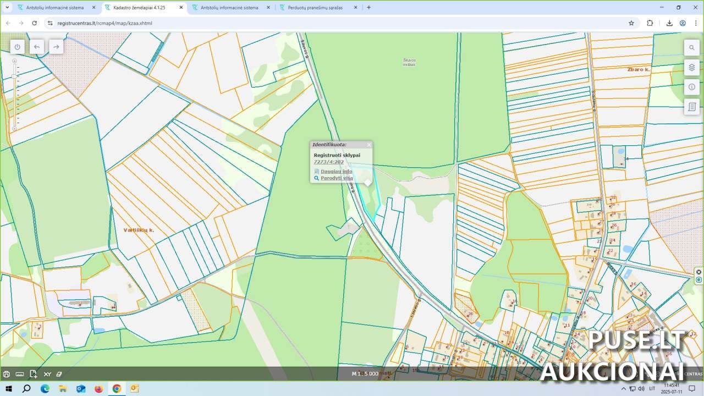Expand the browser tab search dropdown

pyautogui.click(x=7, y=8)
